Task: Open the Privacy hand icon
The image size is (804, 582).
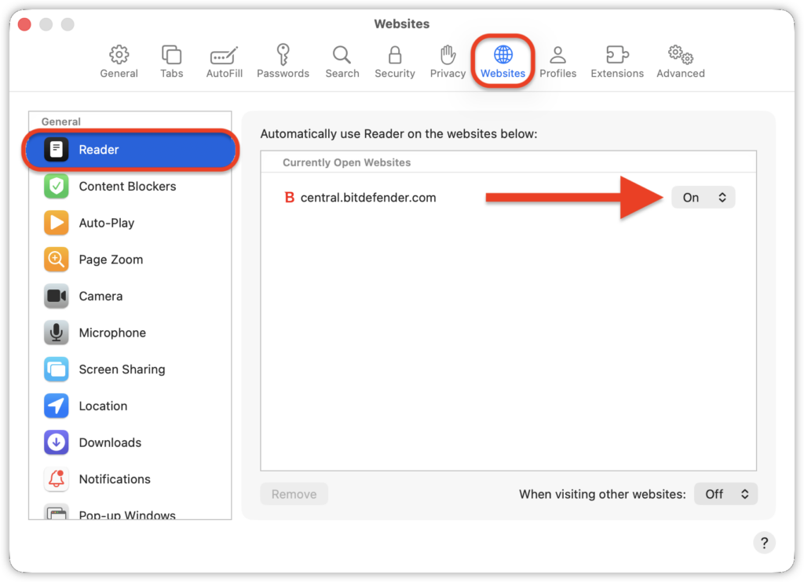Action: pyautogui.click(x=448, y=54)
